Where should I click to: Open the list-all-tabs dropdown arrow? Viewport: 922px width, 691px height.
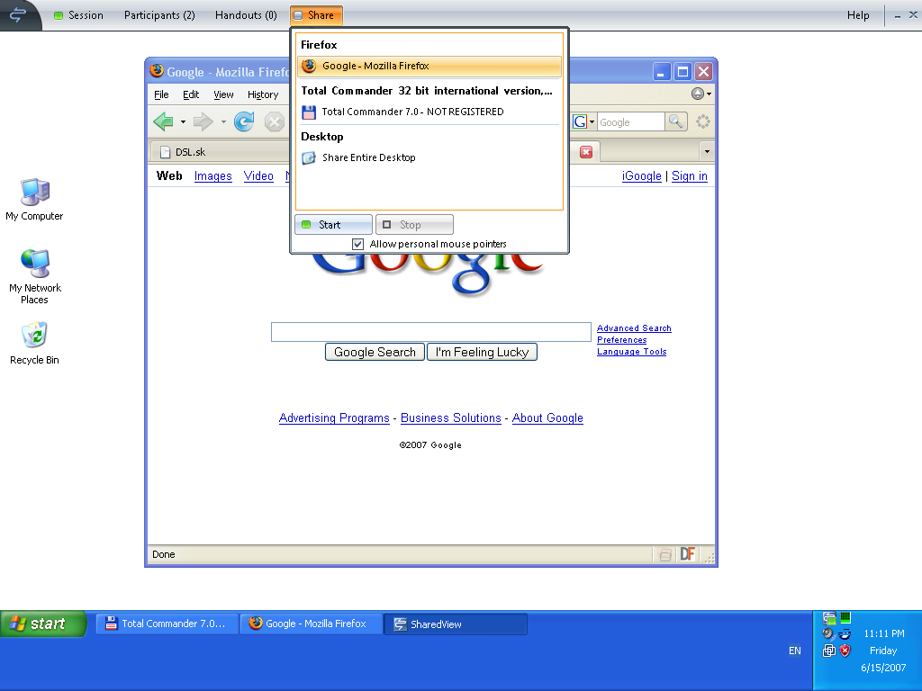[x=707, y=151]
